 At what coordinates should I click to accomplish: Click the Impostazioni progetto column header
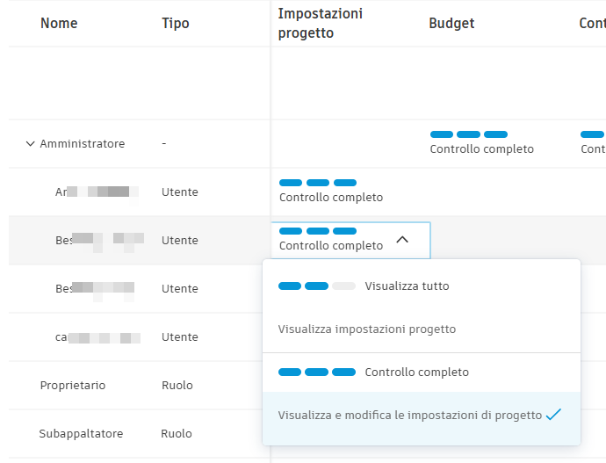click(321, 24)
